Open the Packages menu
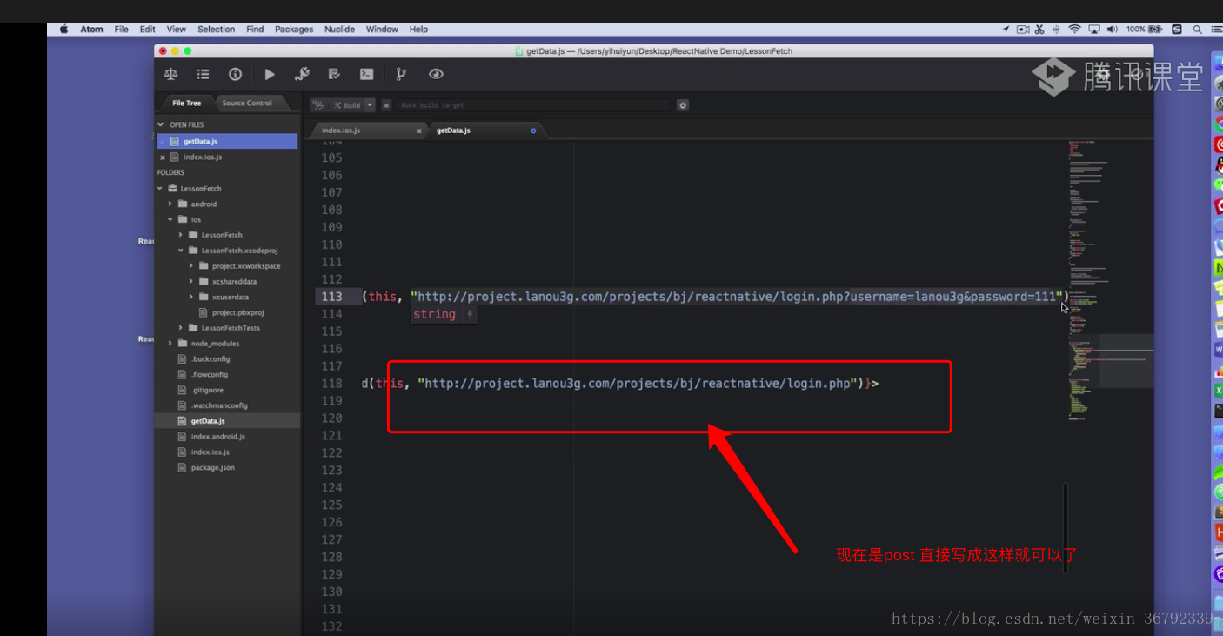The width and height of the screenshot is (1223, 636). point(294,30)
